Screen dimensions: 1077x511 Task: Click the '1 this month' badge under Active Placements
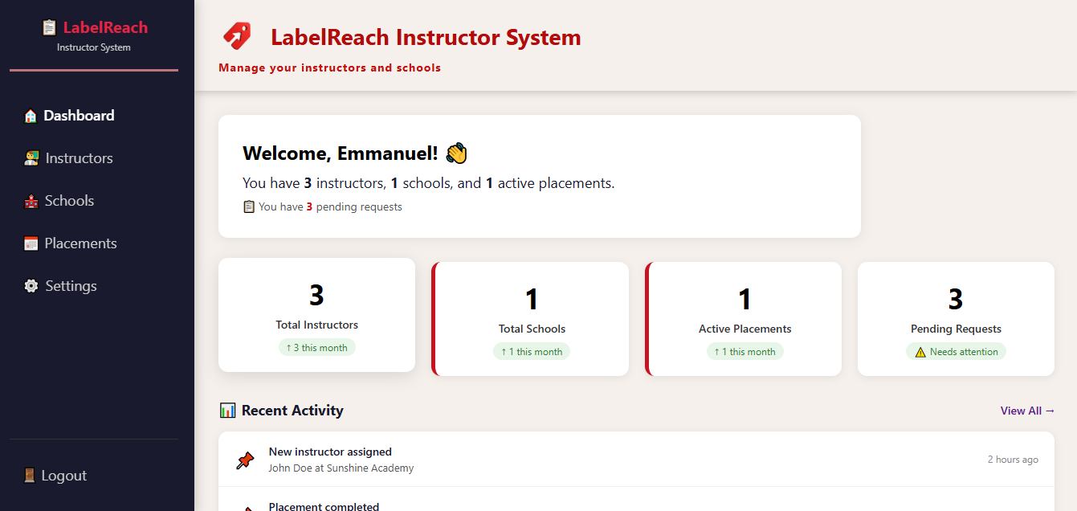745,352
